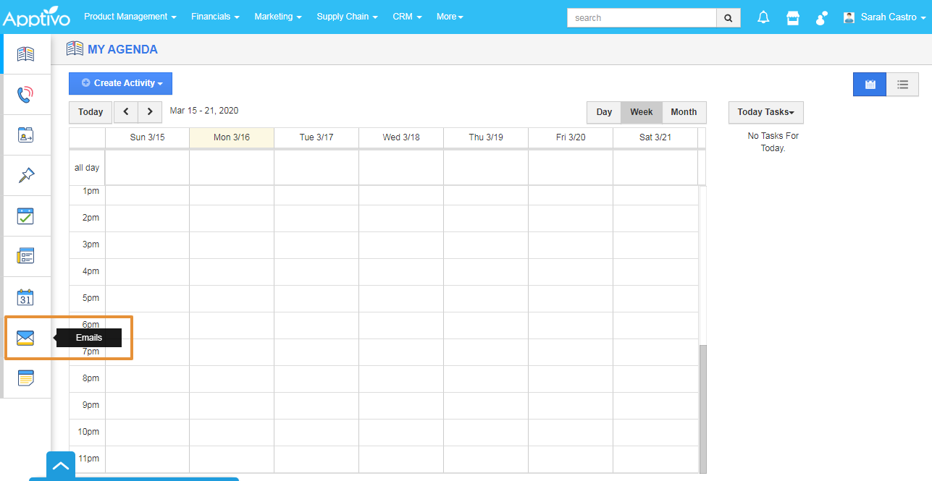
Task: Expand the Sarah Castro user menu
Action: [885, 17]
